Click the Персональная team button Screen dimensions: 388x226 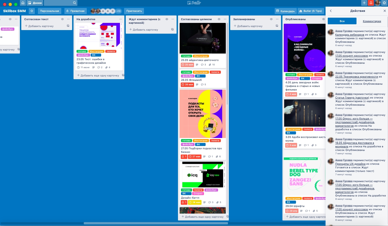point(49,11)
